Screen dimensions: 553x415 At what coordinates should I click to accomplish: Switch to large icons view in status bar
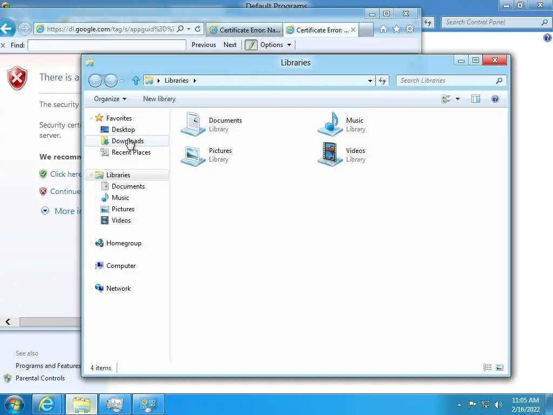(500, 367)
